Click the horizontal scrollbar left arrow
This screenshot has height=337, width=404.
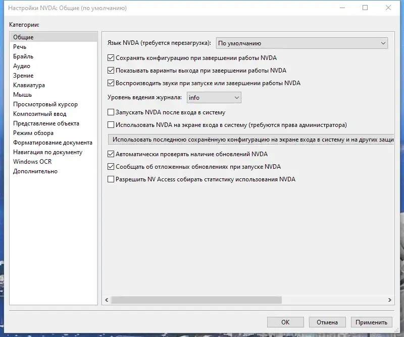coord(107,300)
